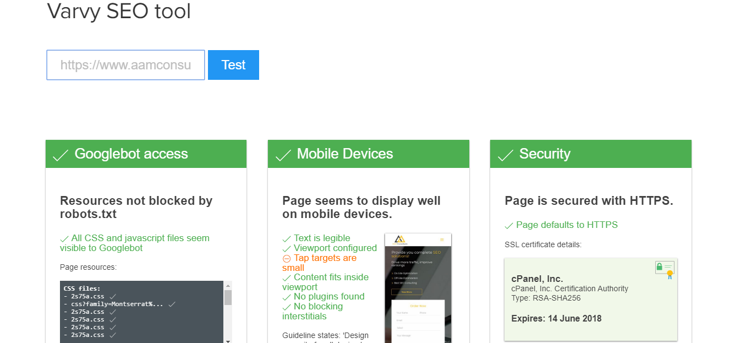Toggle the check beside 'Viewport configured'
Viewport: 735px width, 343px height.
287,248
